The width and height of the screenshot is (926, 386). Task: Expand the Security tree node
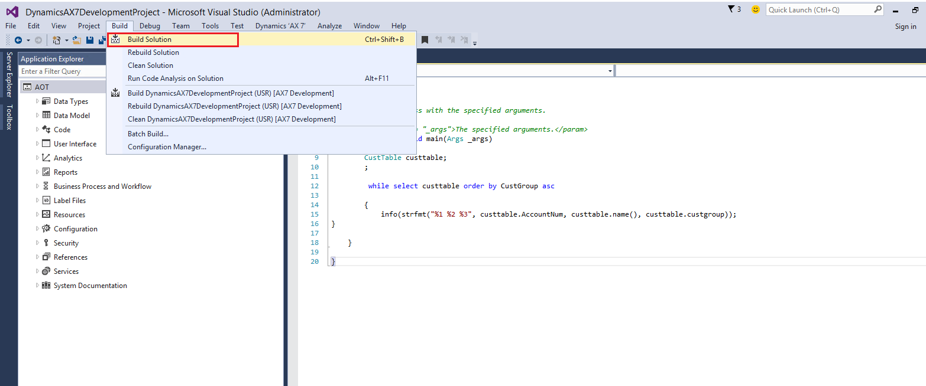click(x=38, y=243)
